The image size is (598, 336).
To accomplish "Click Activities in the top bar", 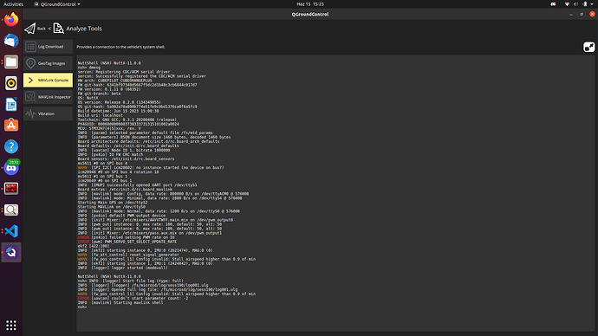I will 13,4.
